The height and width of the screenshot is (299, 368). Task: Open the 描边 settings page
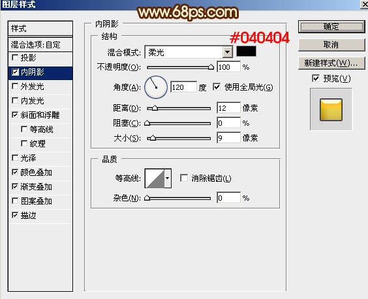pos(29,216)
